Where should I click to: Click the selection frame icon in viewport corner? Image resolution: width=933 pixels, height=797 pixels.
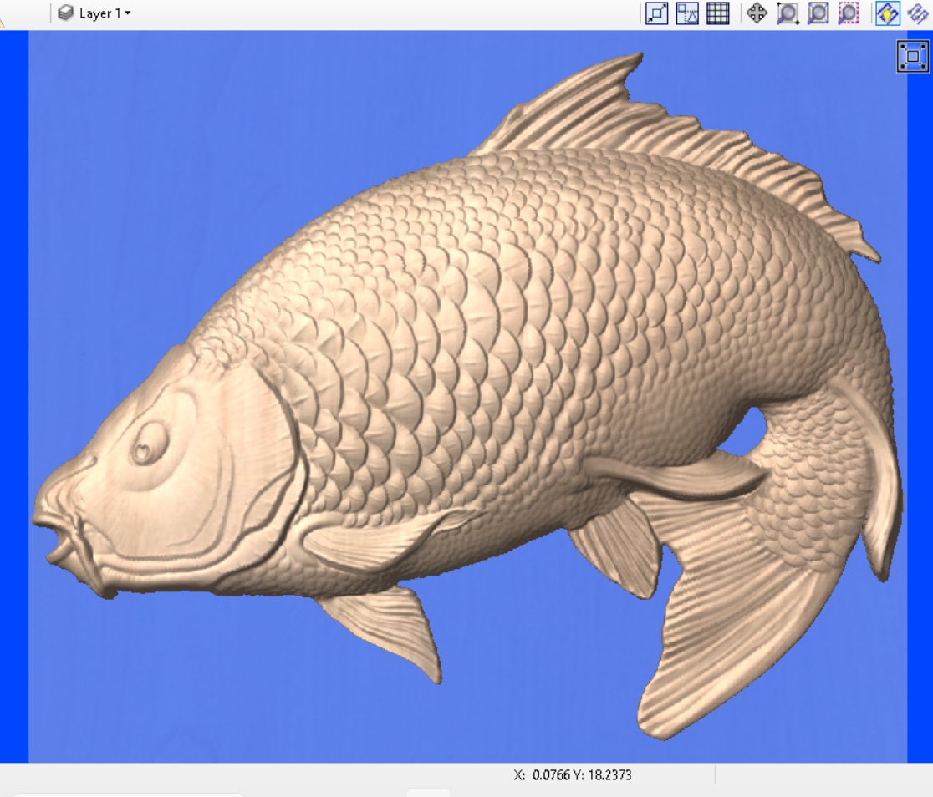click(913, 57)
